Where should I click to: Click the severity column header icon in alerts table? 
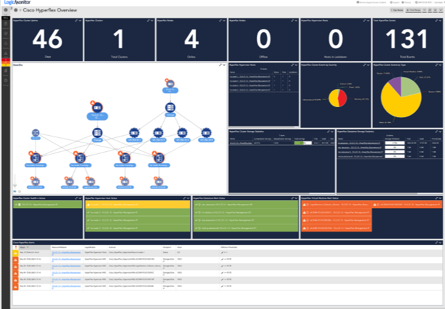pos(15,247)
